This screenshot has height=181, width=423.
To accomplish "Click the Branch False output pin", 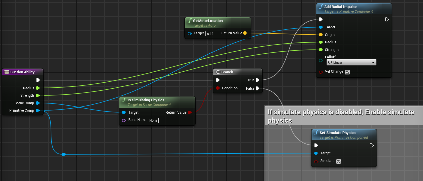I will click(258, 88).
